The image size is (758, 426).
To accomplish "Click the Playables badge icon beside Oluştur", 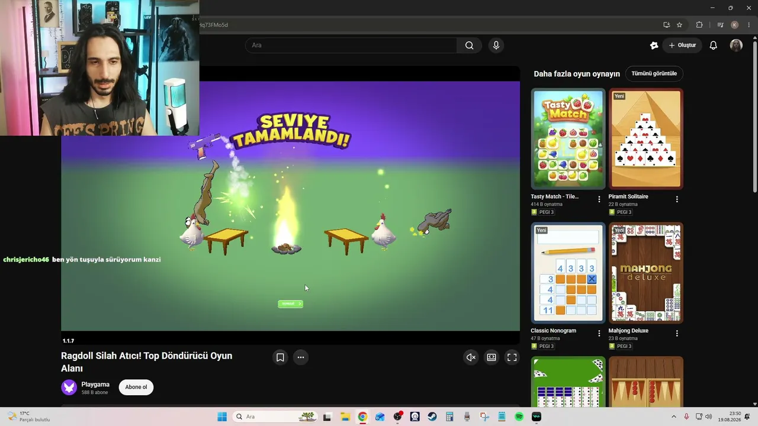I will [654, 46].
